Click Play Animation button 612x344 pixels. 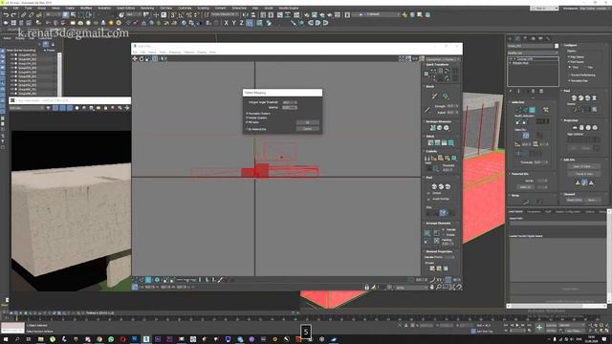pos(518,325)
